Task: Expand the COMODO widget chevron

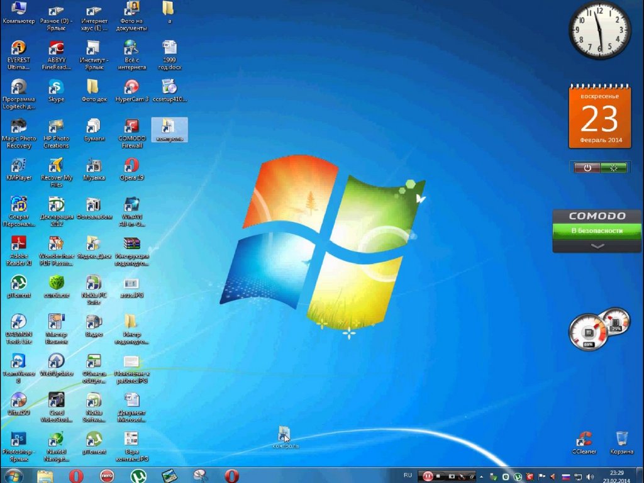Action: [597, 246]
